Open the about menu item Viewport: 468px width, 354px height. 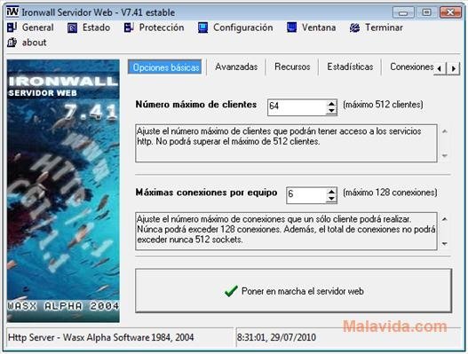point(34,43)
